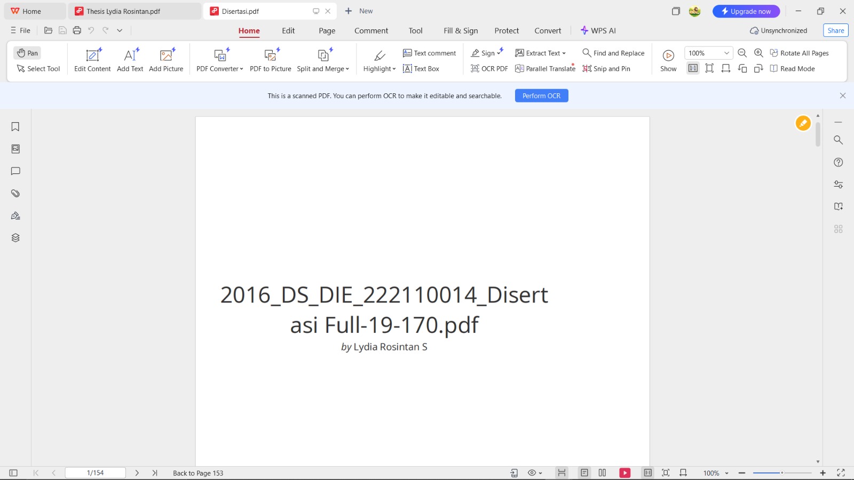Click the Perform OCR button
The width and height of the screenshot is (854, 480).
click(541, 96)
